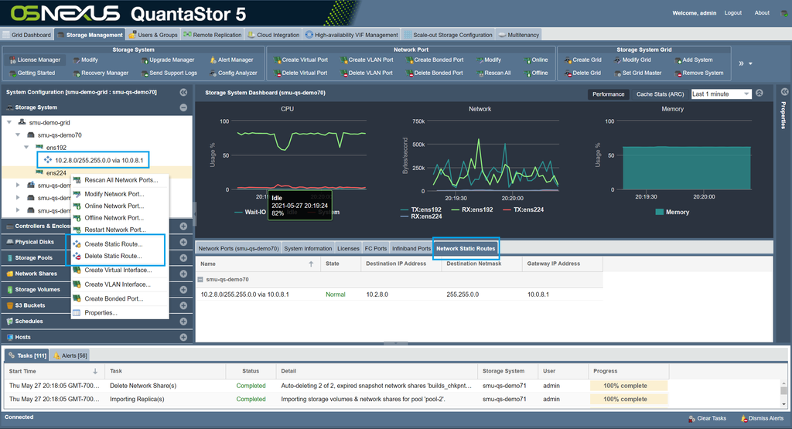The image size is (792, 429).
Task: Click the Logout link
Action: point(732,13)
